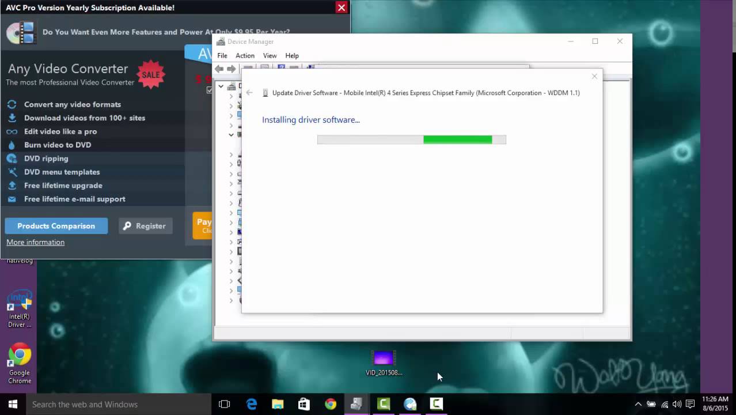Open the Windows Start menu
The width and height of the screenshot is (736, 415).
[x=13, y=404]
